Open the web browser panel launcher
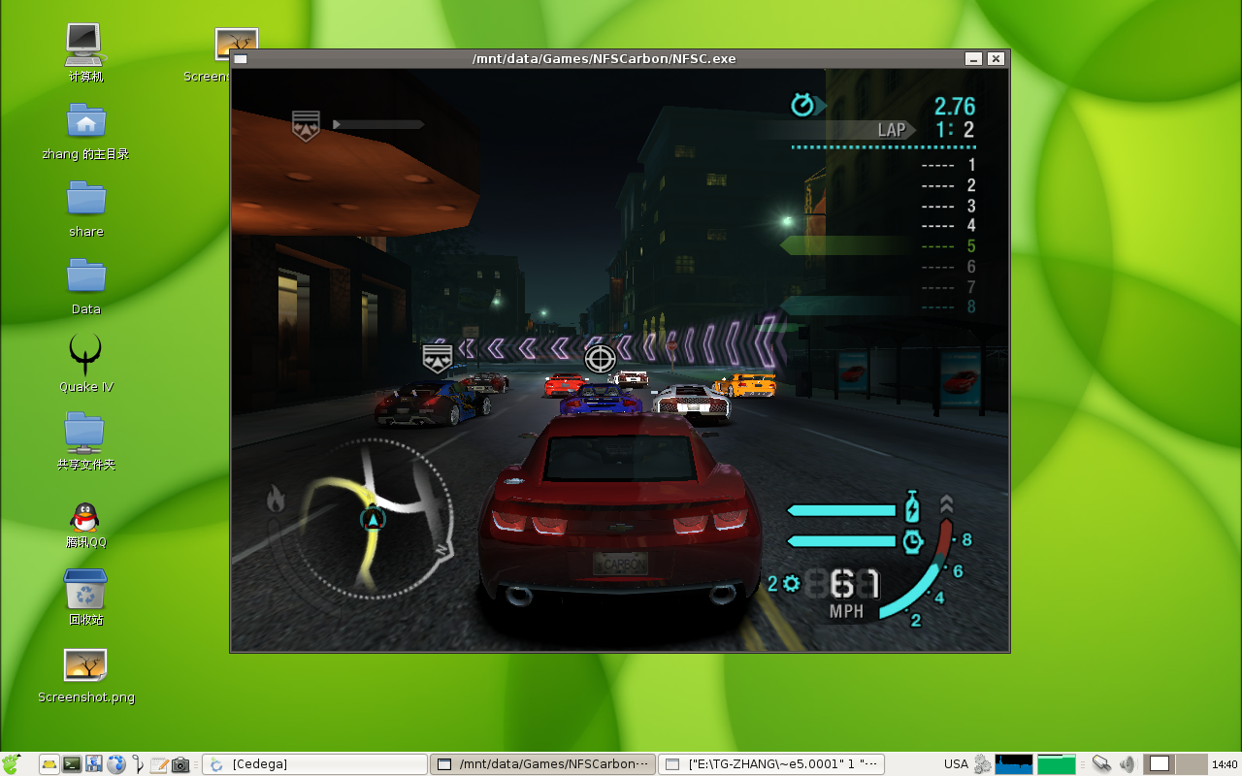 116,764
